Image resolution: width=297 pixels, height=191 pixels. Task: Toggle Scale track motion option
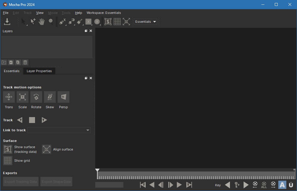23,97
